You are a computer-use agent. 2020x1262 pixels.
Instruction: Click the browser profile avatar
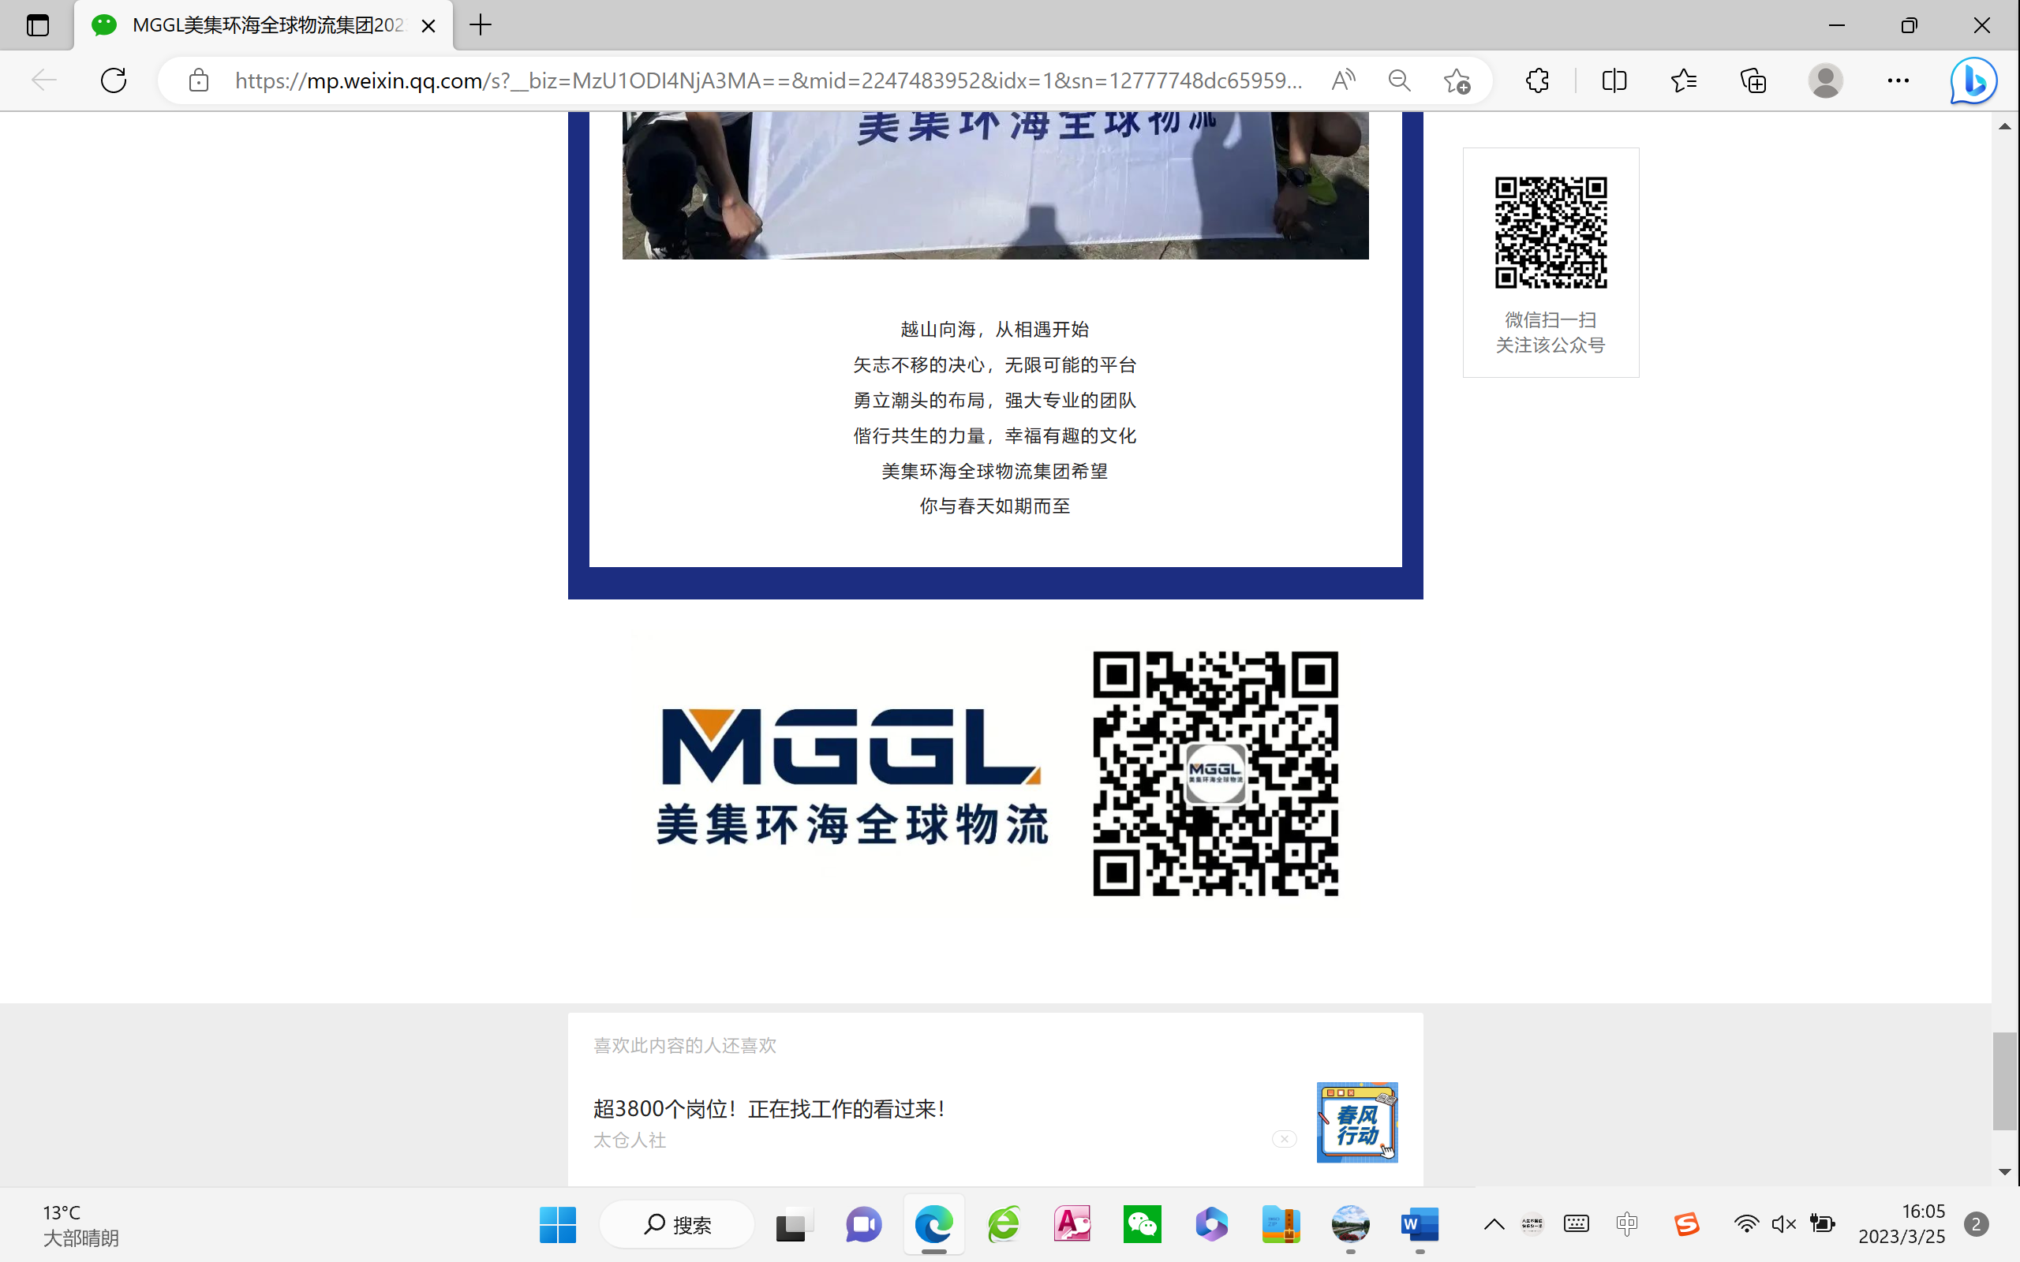1826,80
